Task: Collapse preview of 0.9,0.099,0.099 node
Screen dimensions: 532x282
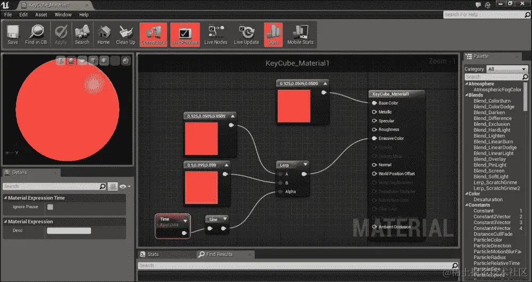Action: [x=226, y=165]
